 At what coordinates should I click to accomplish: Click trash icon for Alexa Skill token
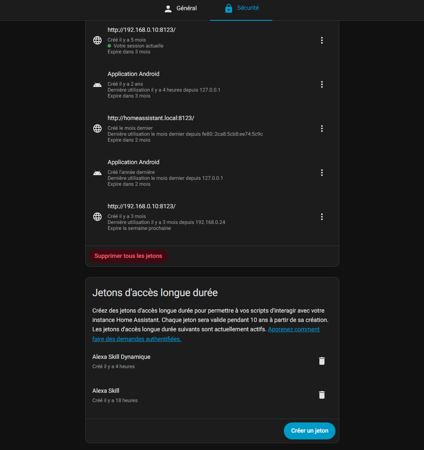[322, 395]
